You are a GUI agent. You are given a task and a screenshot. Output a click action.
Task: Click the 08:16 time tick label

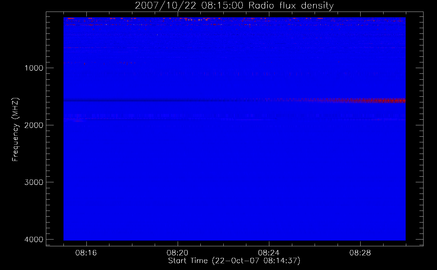(86, 253)
